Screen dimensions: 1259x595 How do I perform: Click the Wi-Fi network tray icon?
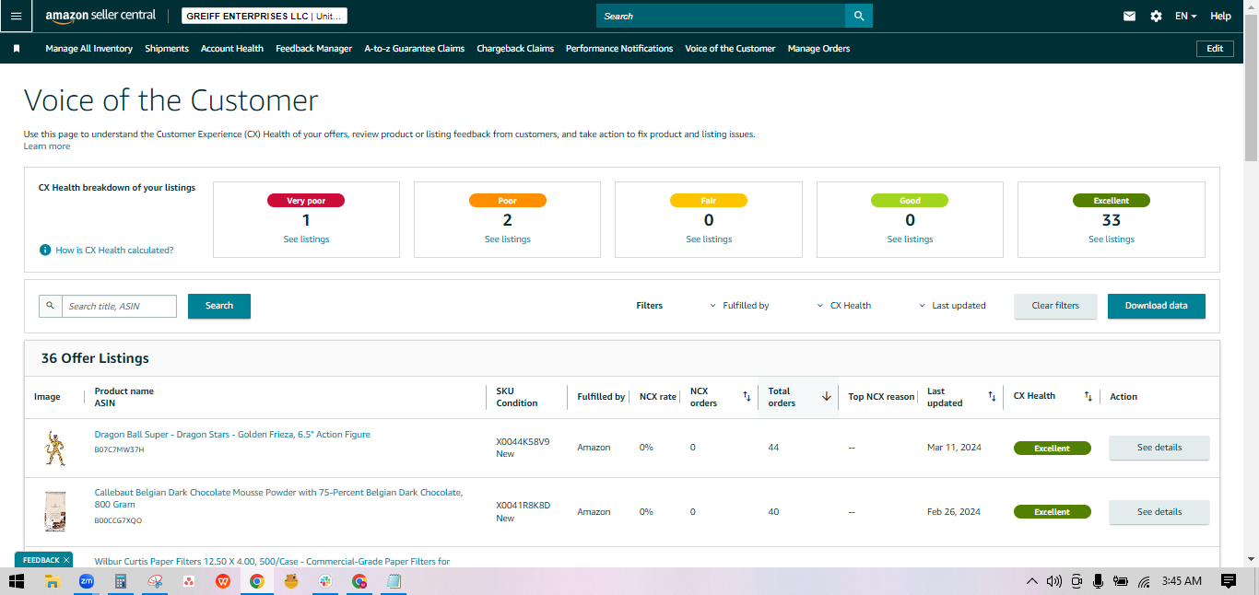[x=1143, y=581]
